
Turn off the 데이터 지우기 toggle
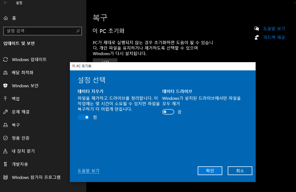tap(84, 117)
